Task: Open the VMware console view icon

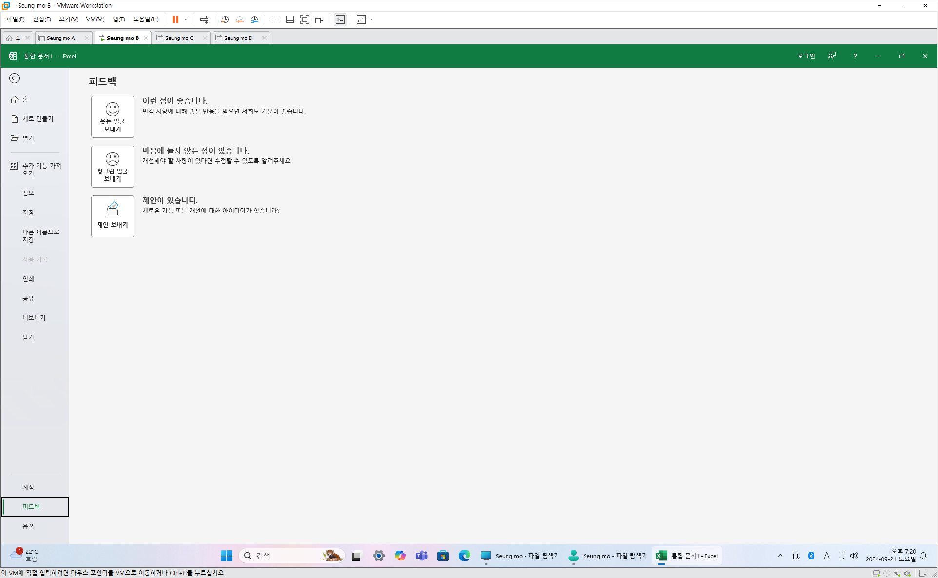Action: coord(340,19)
